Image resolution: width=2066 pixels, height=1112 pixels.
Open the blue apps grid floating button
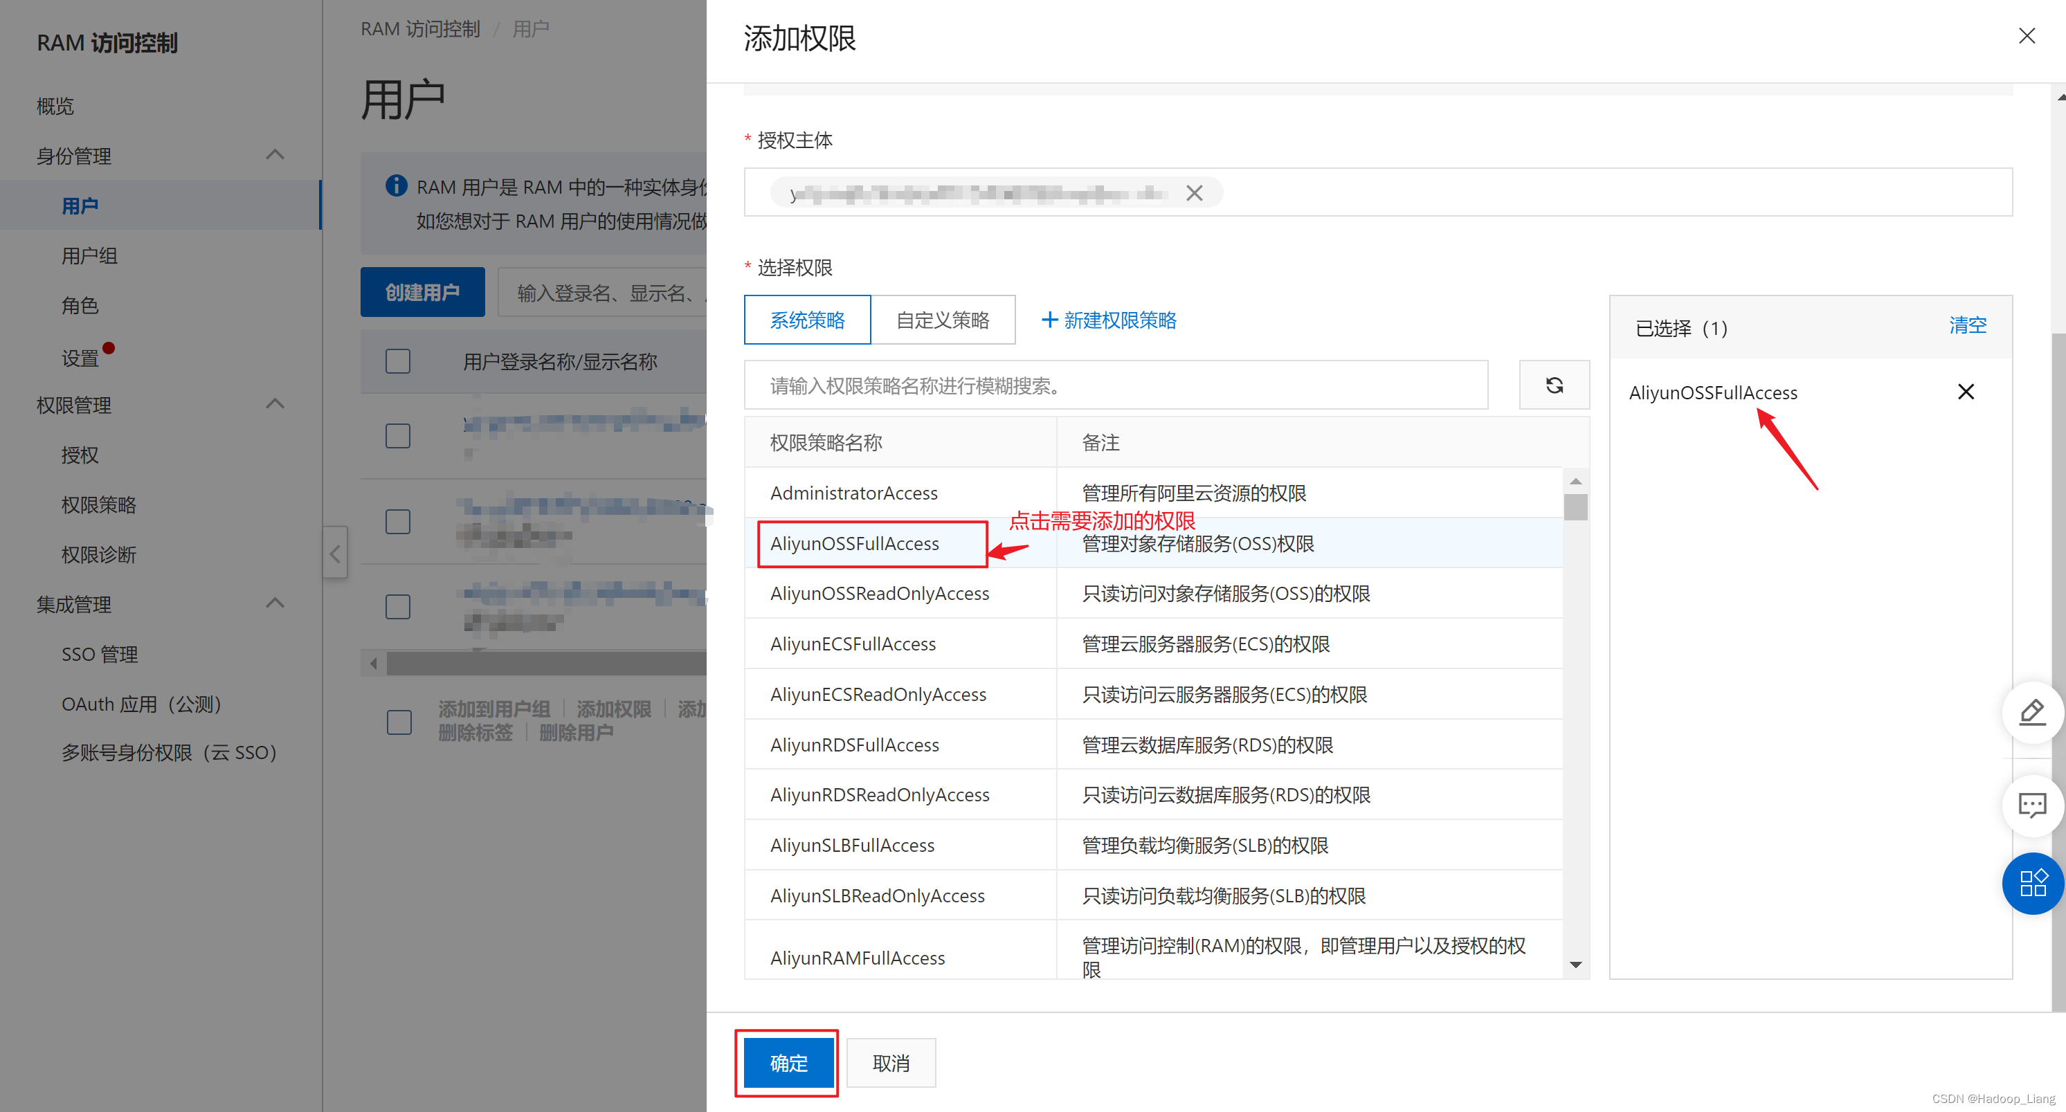pyautogui.click(x=2032, y=884)
